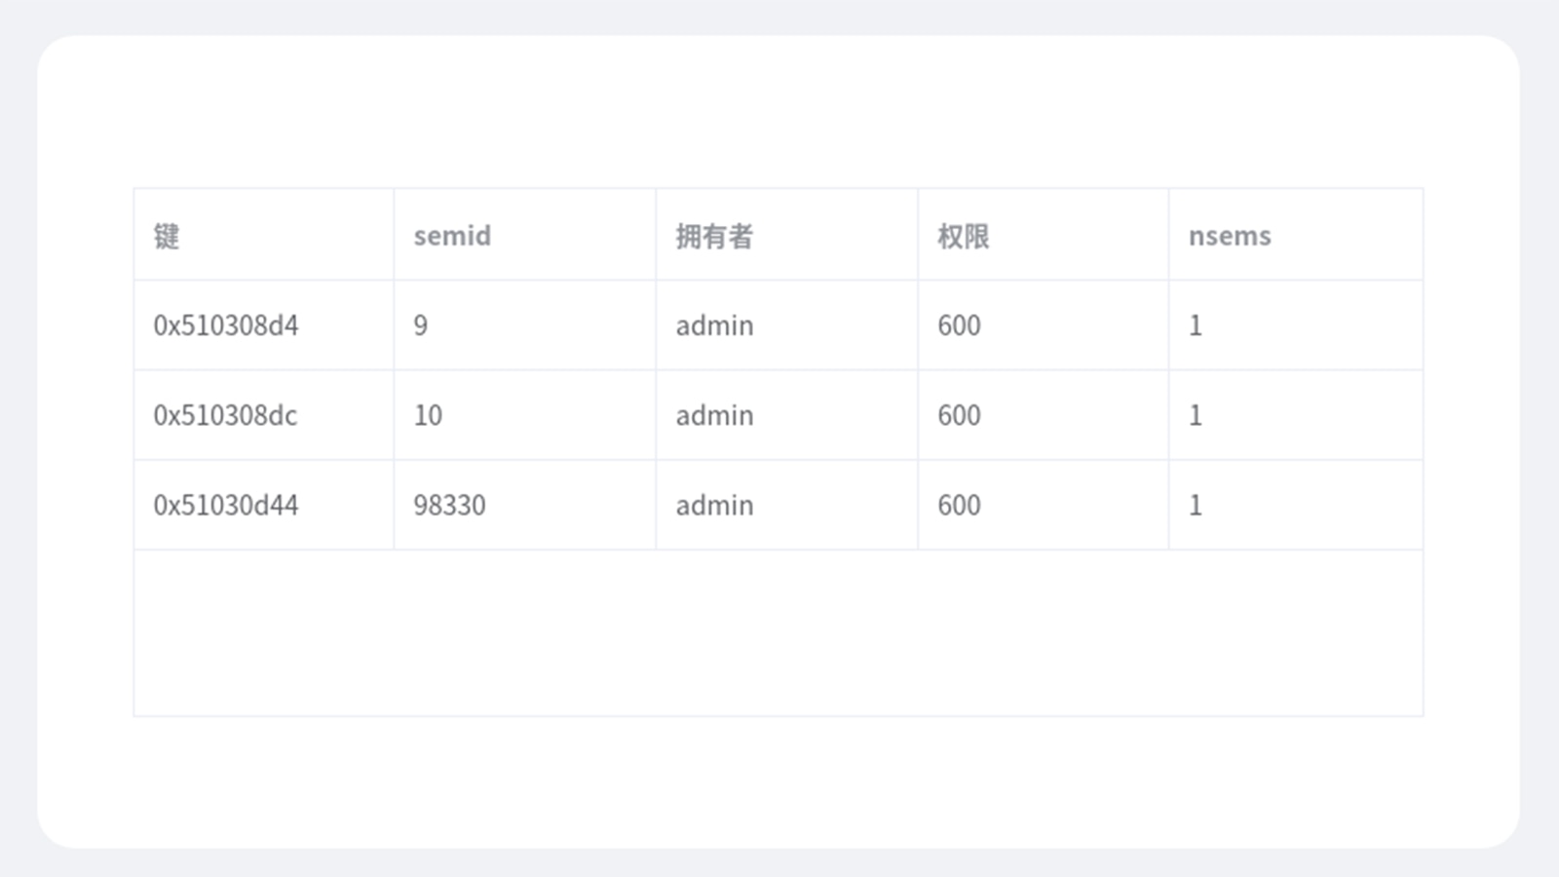1559x877 pixels.
Task: Click semid value 9
Action: [421, 325]
